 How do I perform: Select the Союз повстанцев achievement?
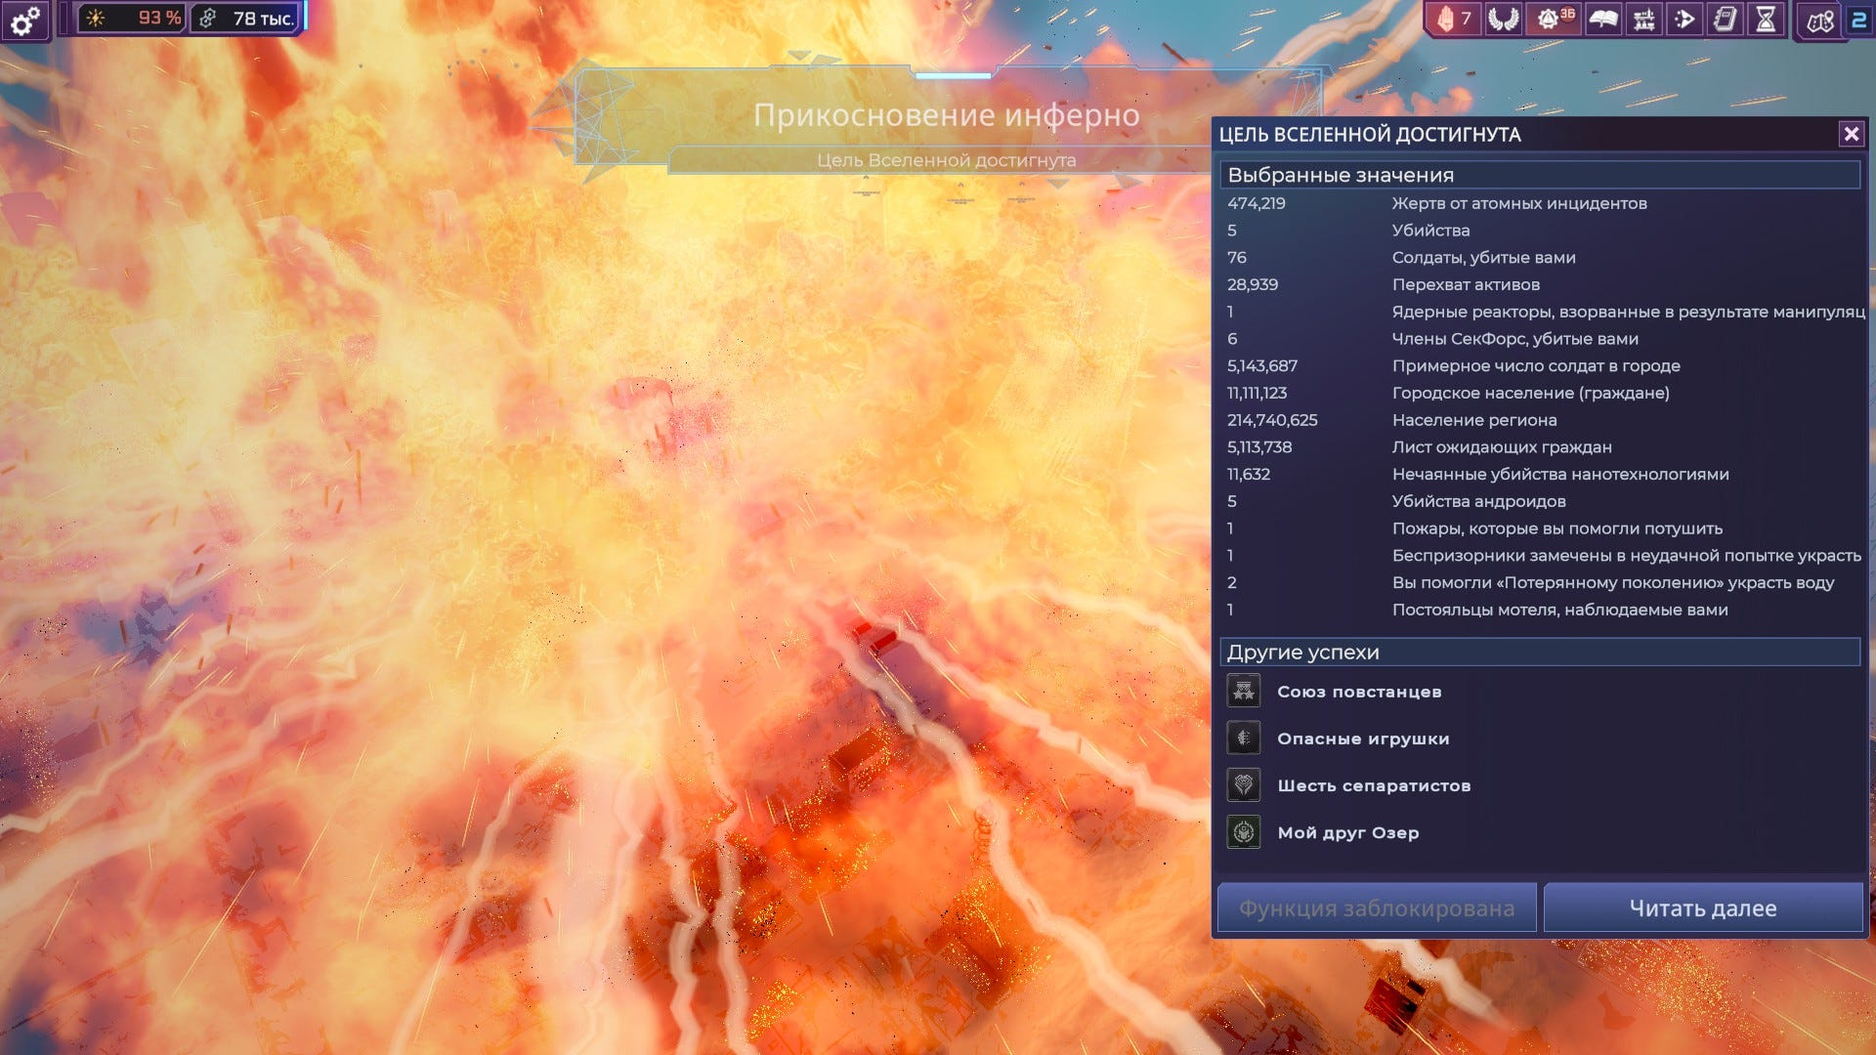[x=1358, y=692]
